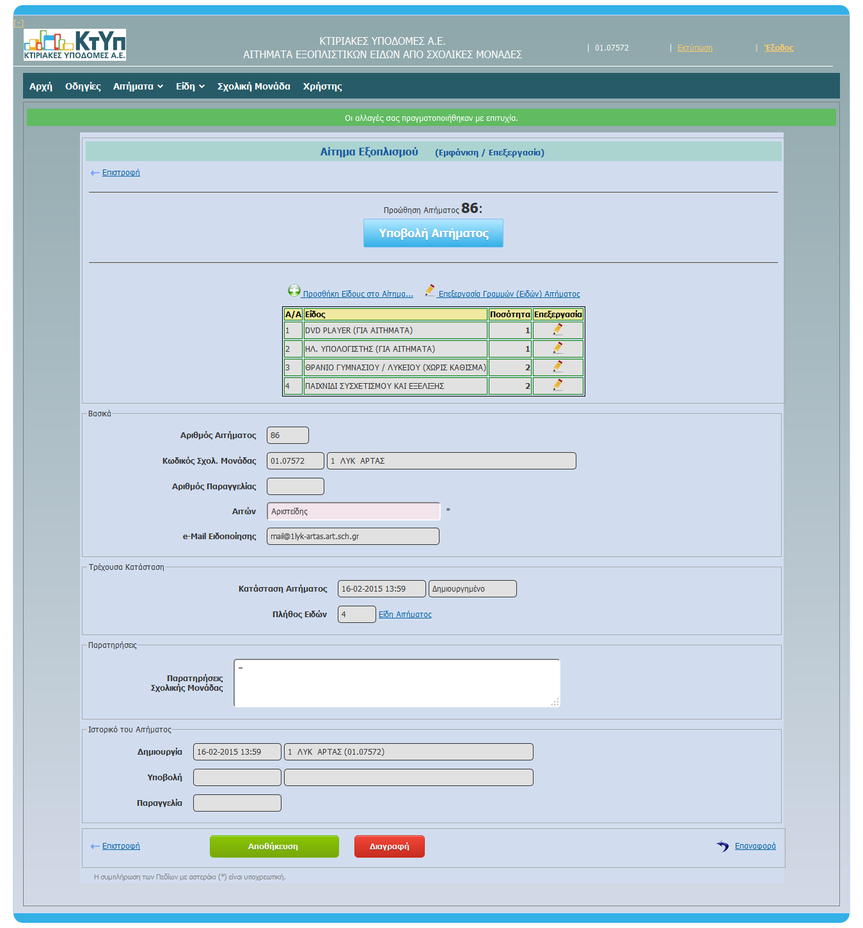
Task: Open the Οδηγίες menu item
Action: coord(83,86)
